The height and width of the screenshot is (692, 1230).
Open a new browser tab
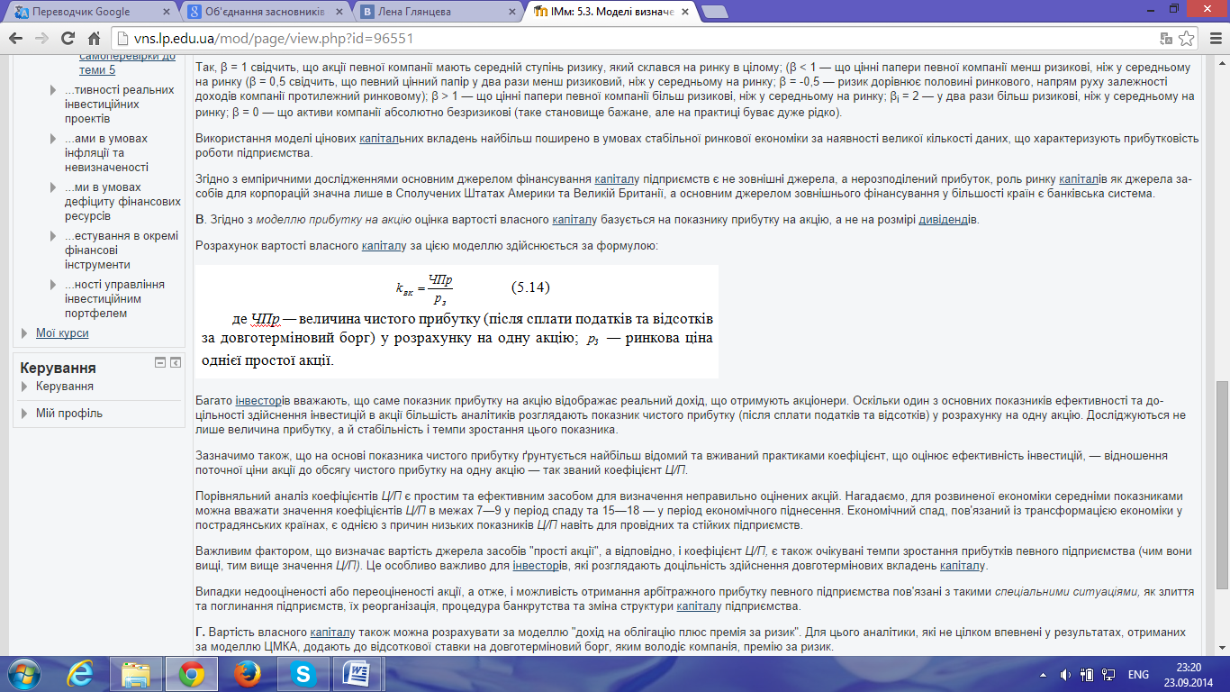(x=715, y=12)
